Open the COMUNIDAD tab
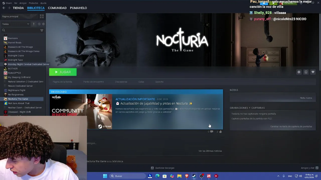Viewport: 321px width, 180px height. coord(57,8)
